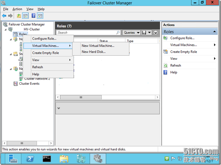This screenshot has height=165, width=221.
Task: Open Server Manager from the taskbar
Action: click(x=13, y=159)
